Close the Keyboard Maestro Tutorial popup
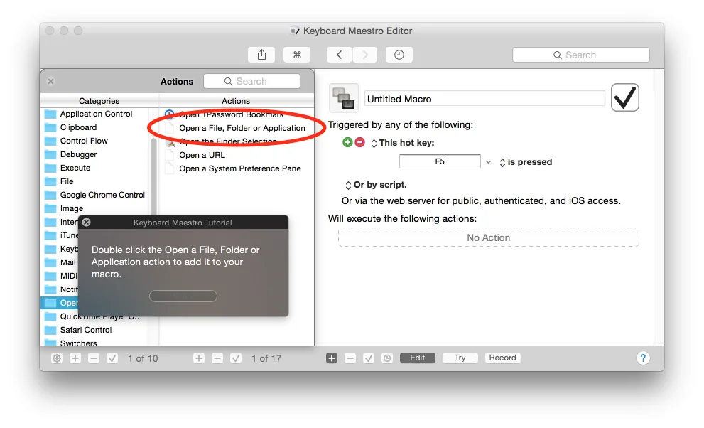This screenshot has width=704, height=428. pos(87,222)
